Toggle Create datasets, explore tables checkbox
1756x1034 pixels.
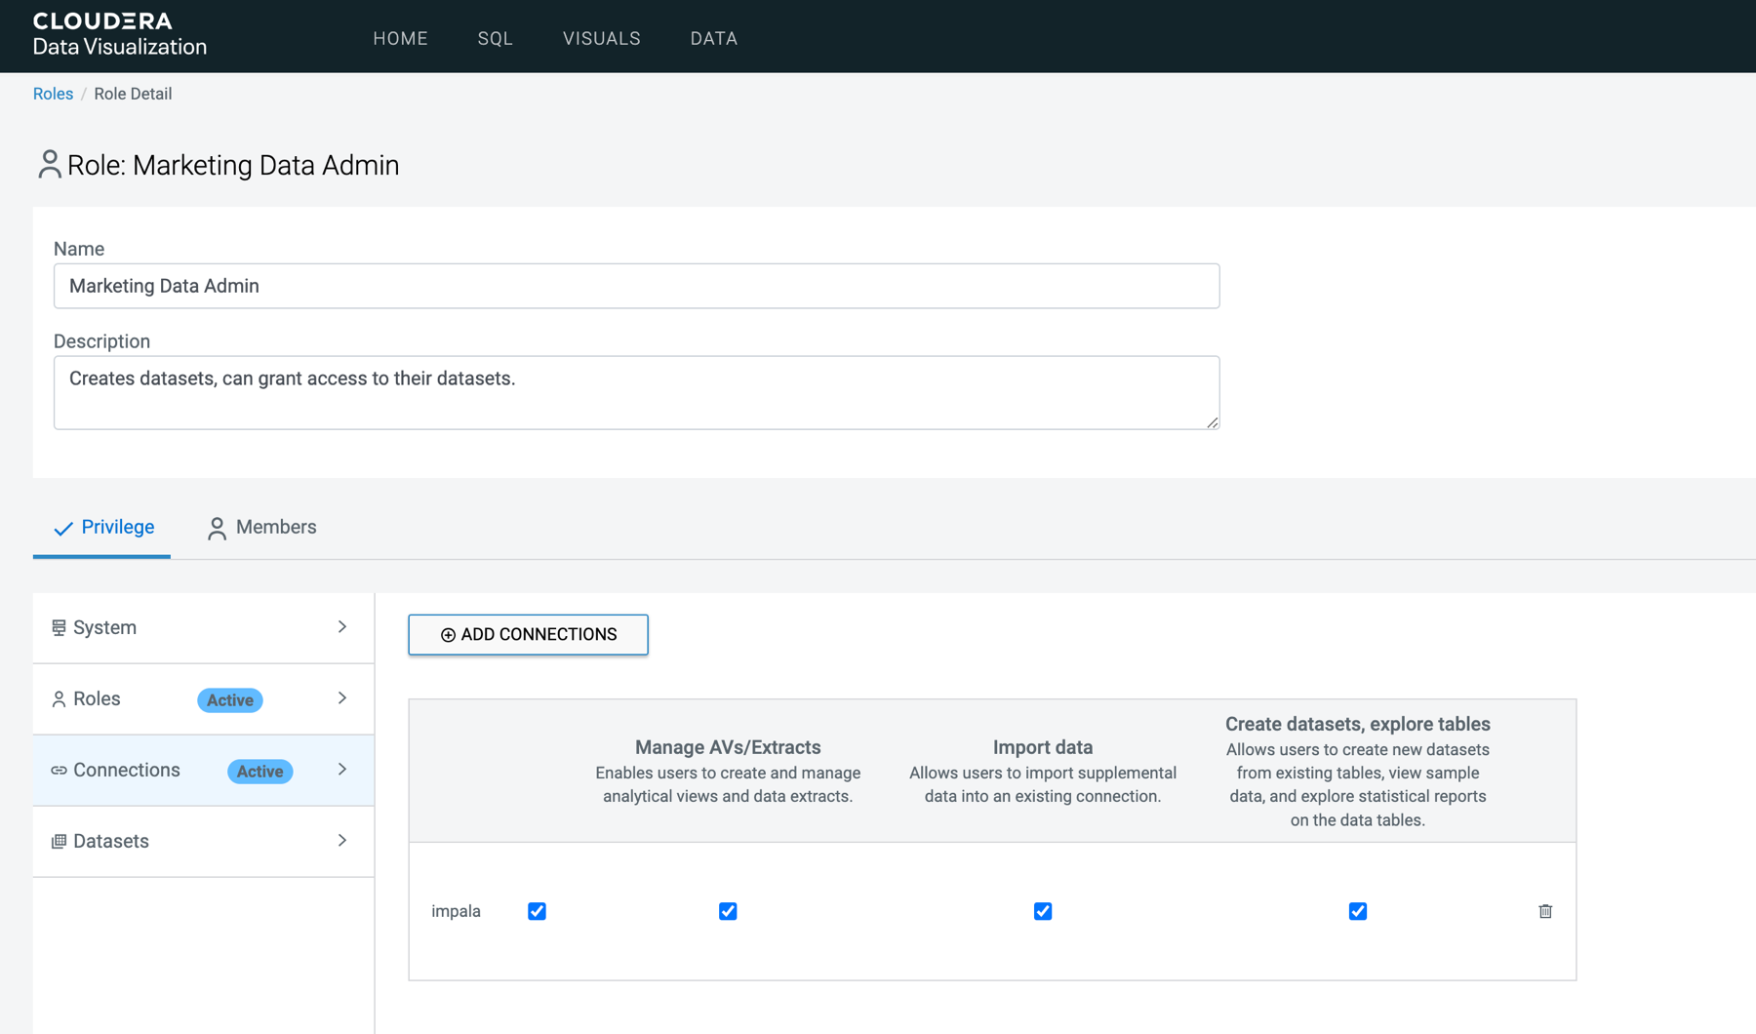click(1357, 911)
